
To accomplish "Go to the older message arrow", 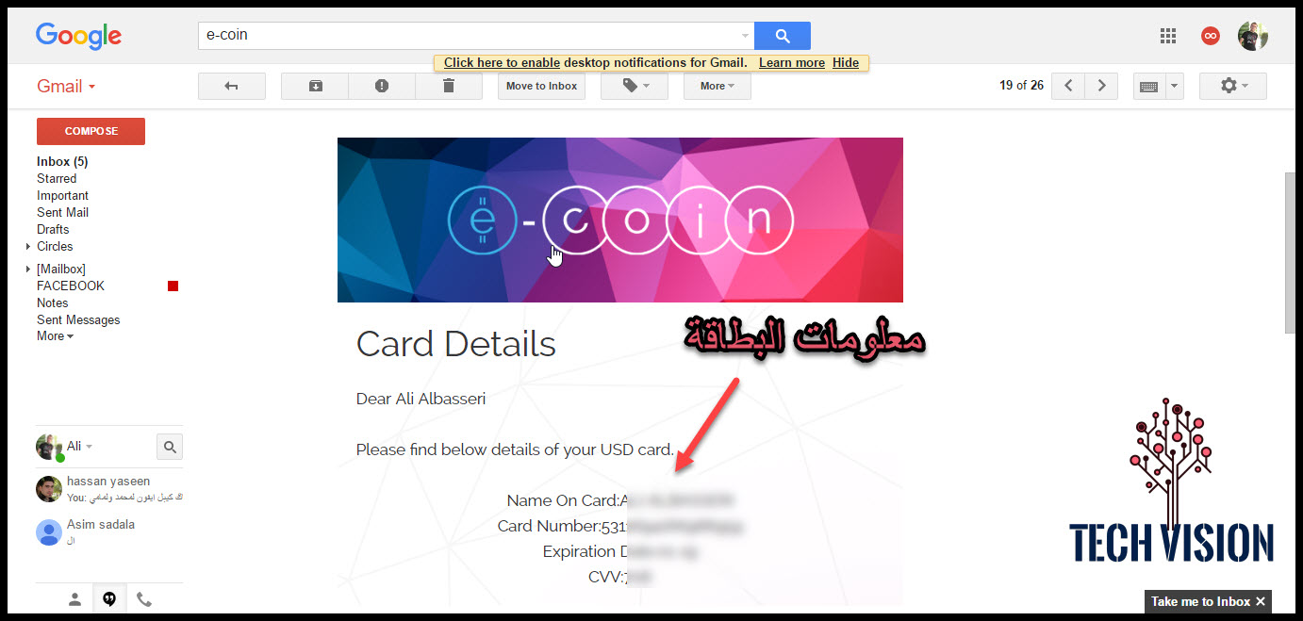I will (x=1101, y=86).
